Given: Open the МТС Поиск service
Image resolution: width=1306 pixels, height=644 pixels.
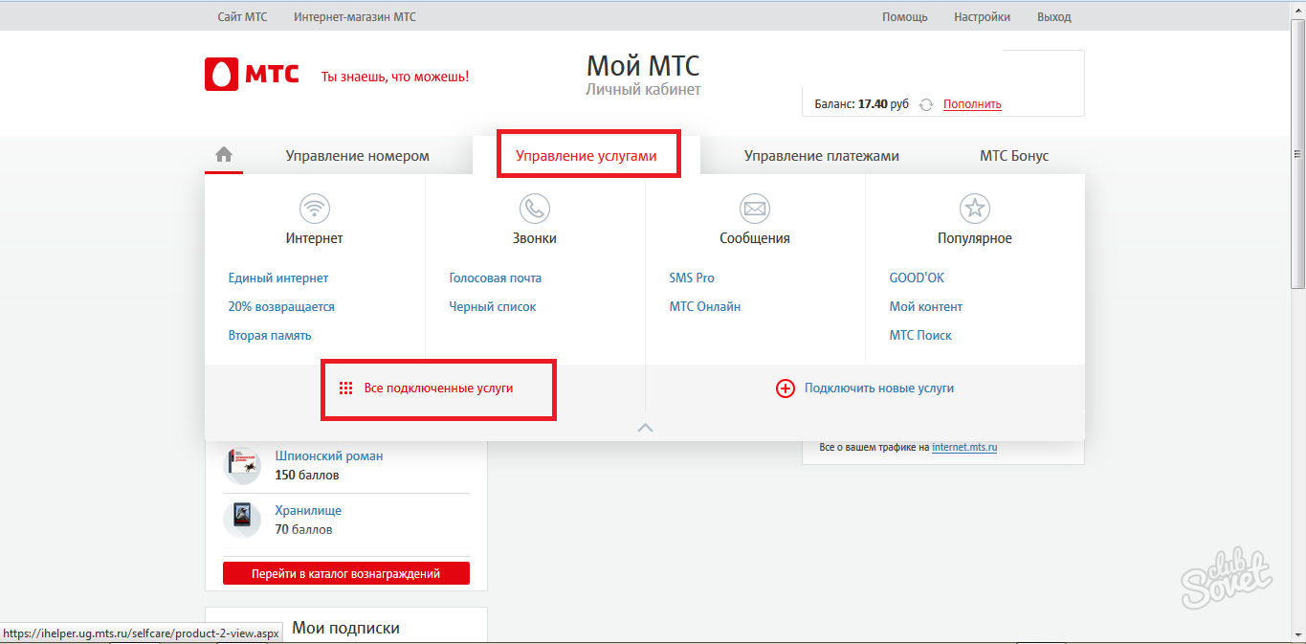Looking at the screenshot, I should point(920,335).
